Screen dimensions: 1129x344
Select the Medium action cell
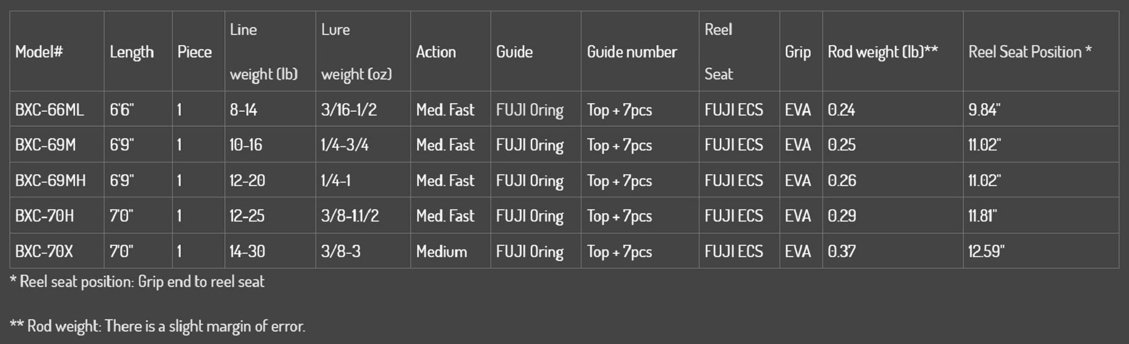(441, 252)
